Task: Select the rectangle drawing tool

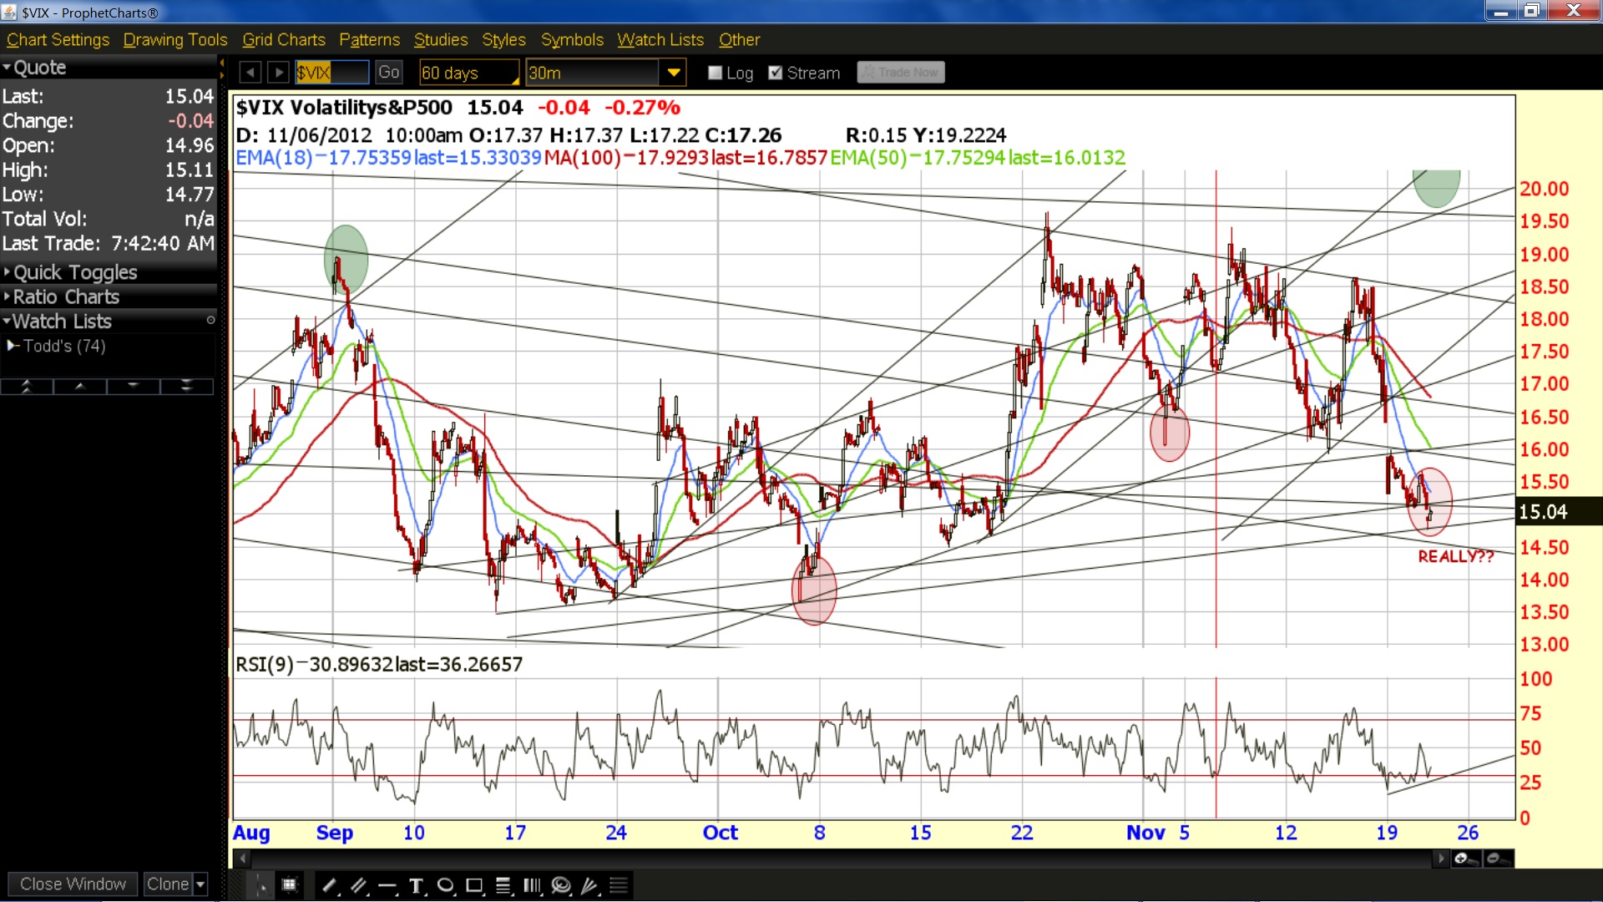Action: [474, 885]
